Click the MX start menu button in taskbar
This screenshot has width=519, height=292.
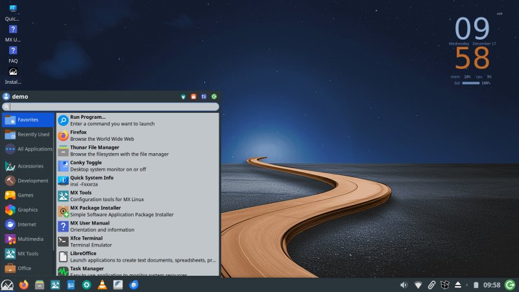(7, 285)
